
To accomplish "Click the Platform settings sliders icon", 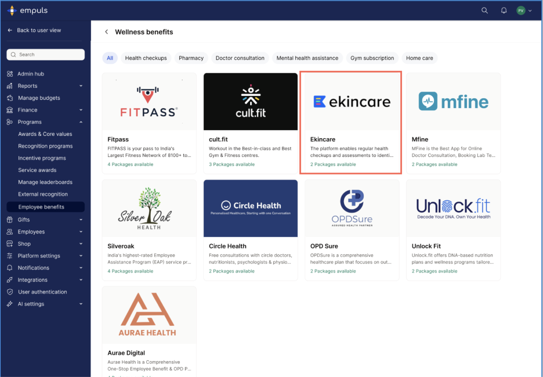I will pos(10,256).
